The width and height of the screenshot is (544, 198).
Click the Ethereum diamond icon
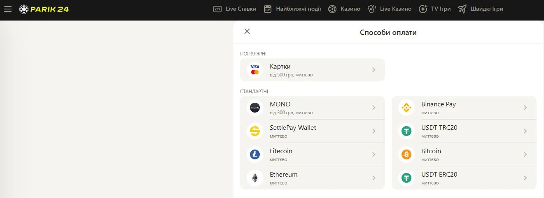click(255, 178)
